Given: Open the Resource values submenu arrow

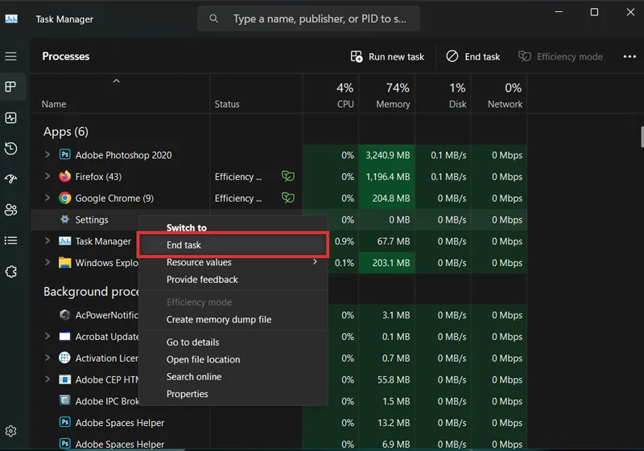Looking at the screenshot, I should pyautogui.click(x=315, y=261).
